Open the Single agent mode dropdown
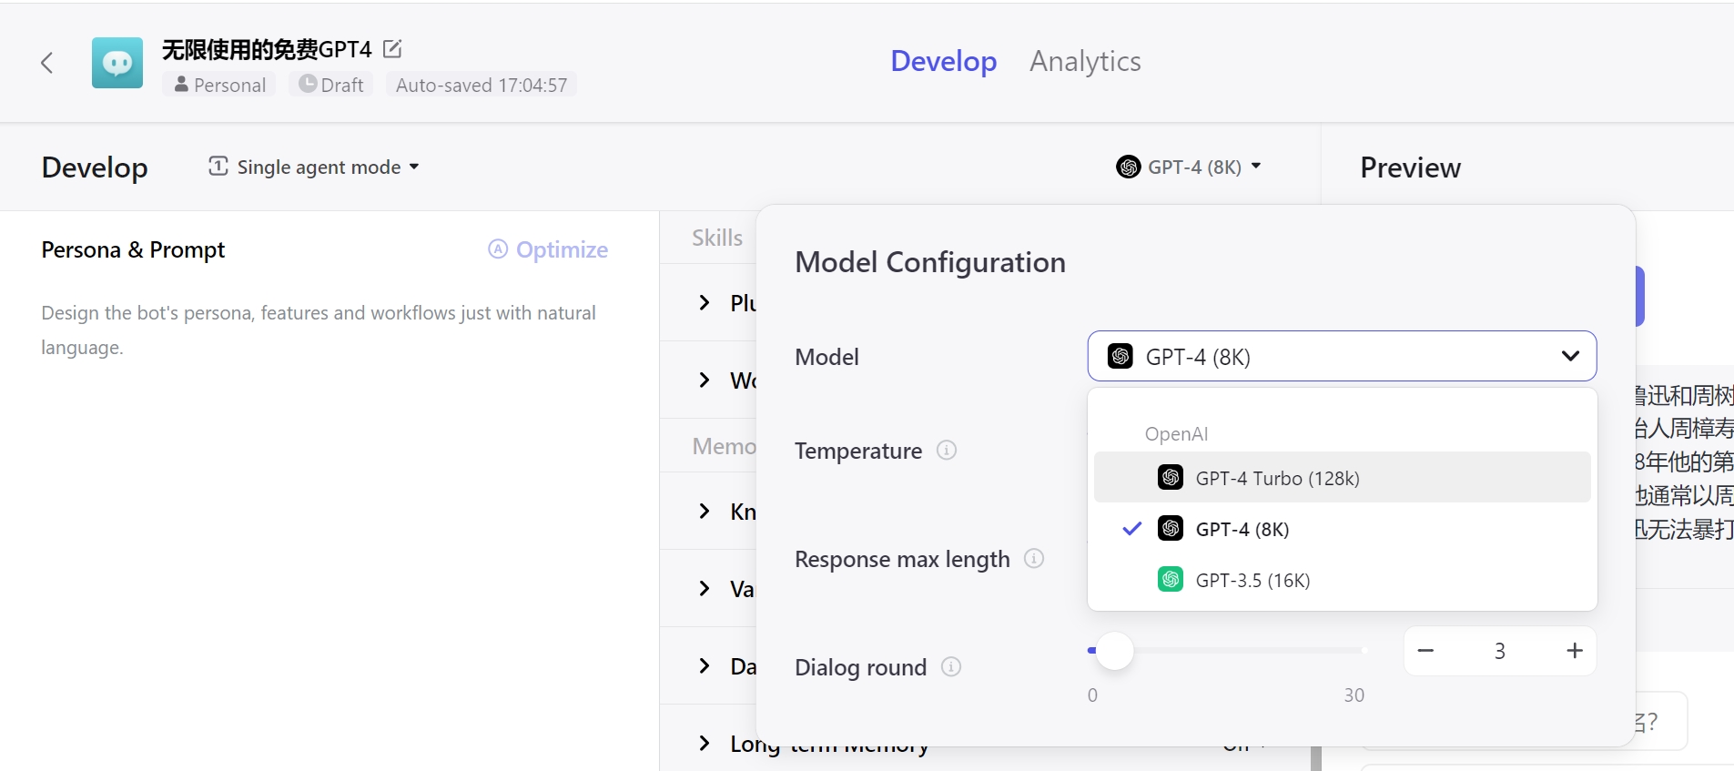 tap(314, 167)
